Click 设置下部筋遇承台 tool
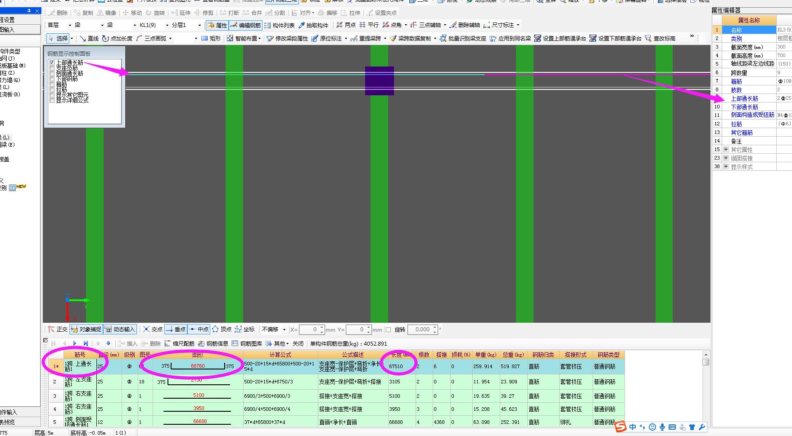792x436 pixels. pos(615,38)
